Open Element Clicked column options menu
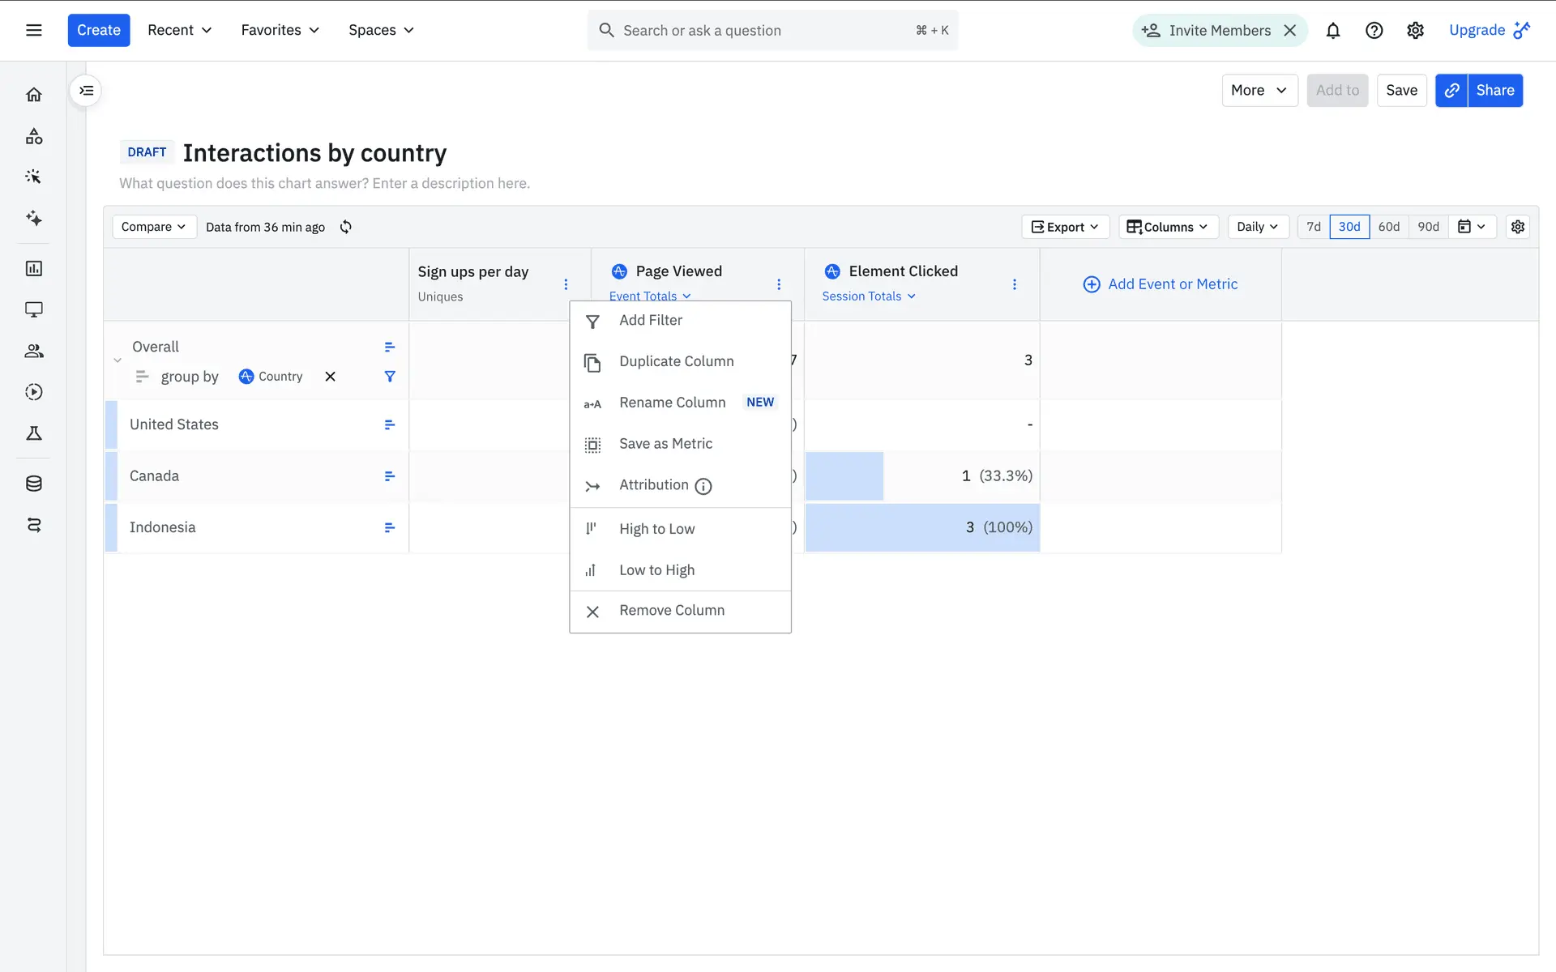Screen dimensions: 1556x972 1014,284
